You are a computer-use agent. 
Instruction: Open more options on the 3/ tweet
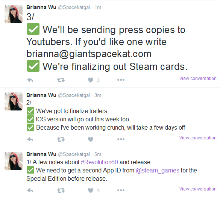121,80
